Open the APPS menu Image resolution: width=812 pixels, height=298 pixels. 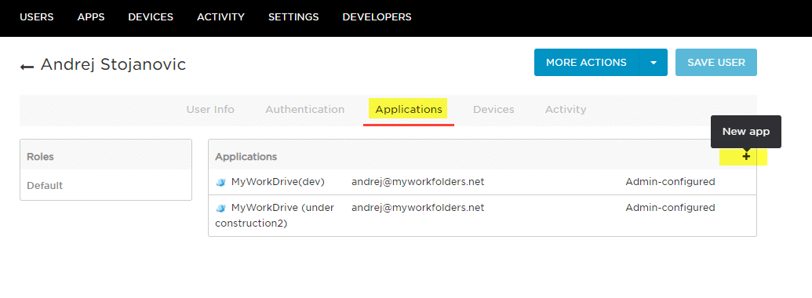click(91, 17)
